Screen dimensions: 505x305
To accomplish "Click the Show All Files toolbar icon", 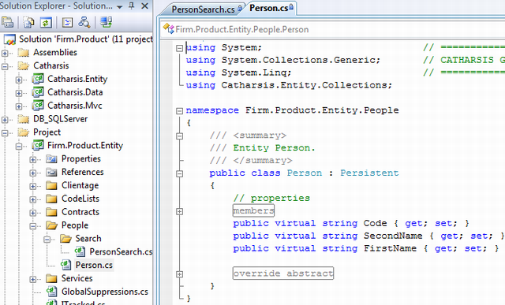I will click(29, 23).
